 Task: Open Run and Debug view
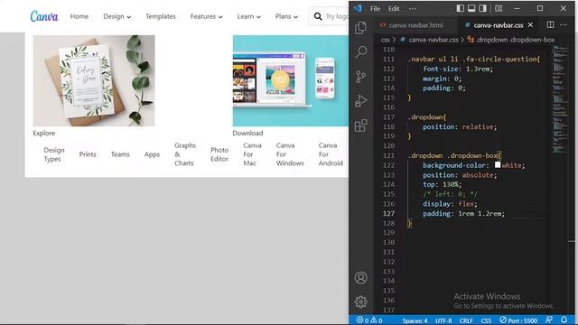(361, 101)
